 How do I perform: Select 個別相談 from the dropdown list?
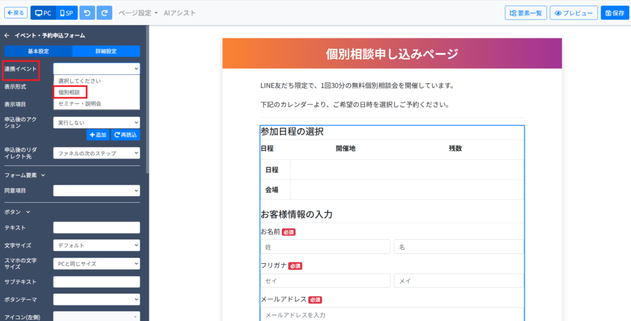click(69, 92)
